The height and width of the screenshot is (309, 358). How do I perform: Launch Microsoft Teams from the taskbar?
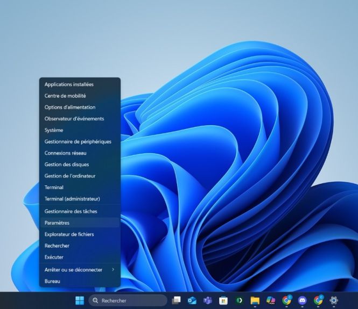click(x=208, y=300)
